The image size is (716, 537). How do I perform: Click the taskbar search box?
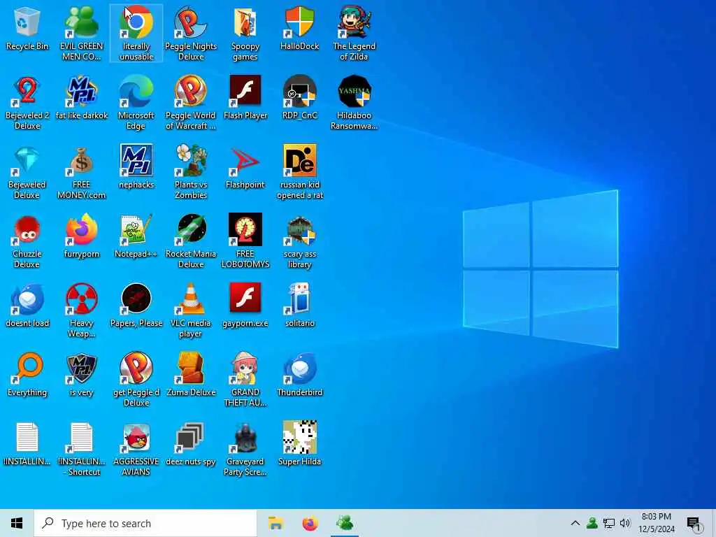coord(145,523)
